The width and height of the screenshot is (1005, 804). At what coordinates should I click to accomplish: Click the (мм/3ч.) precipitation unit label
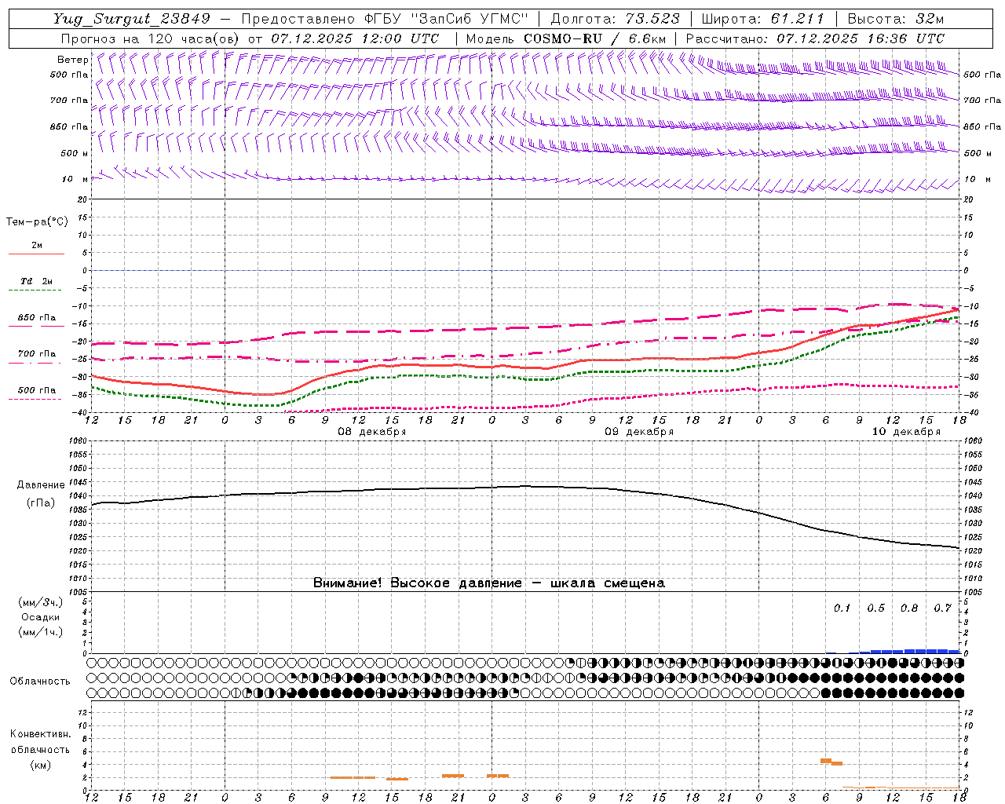coord(41,602)
